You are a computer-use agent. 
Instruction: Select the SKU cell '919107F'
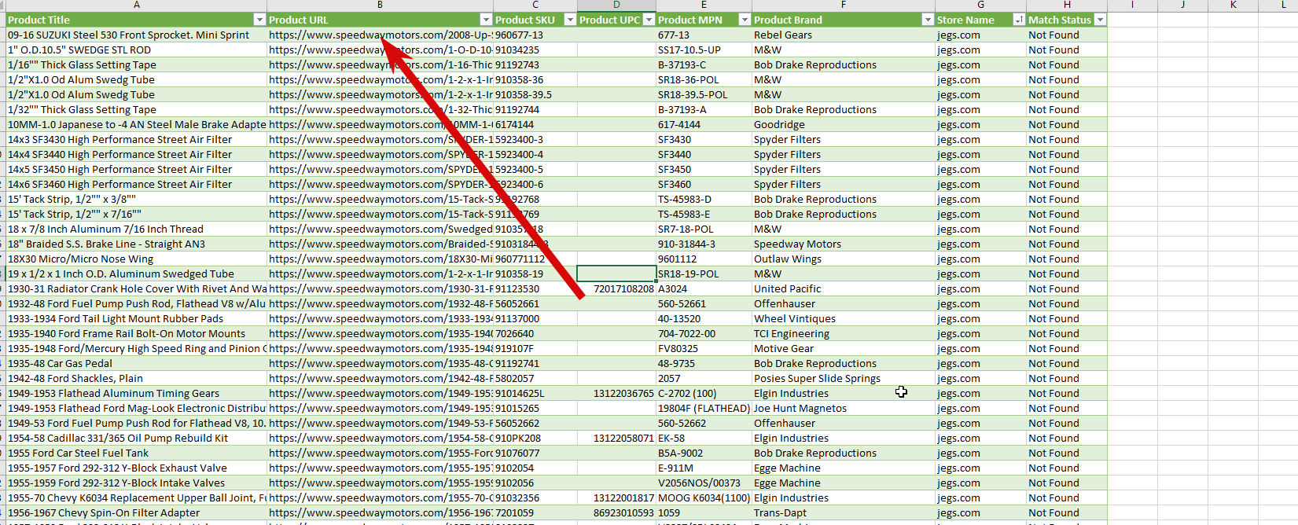click(x=535, y=348)
